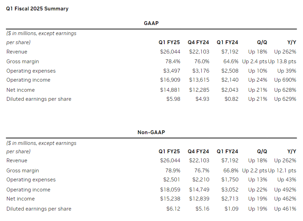Viewport: 303px width, 221px height.
Task: Select Non-GAAP gross margin 78.9% cell
Action: [x=173, y=171]
